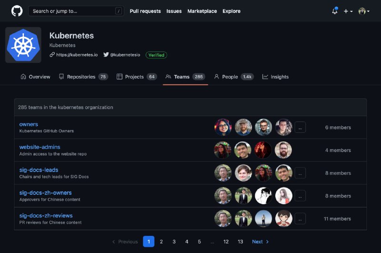Click 4 members count for website-admins
This screenshot has width=381, height=253.
(338, 150)
